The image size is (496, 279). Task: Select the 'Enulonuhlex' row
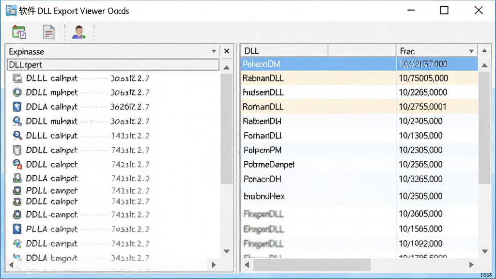[x=359, y=196]
